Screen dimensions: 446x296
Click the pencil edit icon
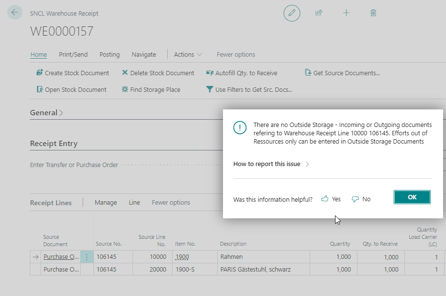click(x=292, y=13)
